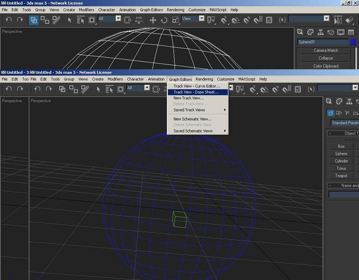Viewport: 359px width, 280px height.
Task: Choose Select and Move tool in top window
Action: click(153, 20)
